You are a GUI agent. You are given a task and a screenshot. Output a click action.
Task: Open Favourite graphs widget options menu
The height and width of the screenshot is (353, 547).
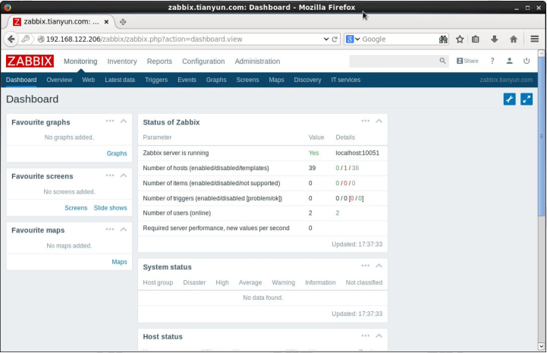click(110, 121)
